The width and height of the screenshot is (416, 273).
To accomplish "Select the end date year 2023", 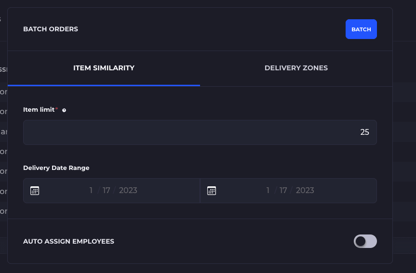I will click(305, 190).
